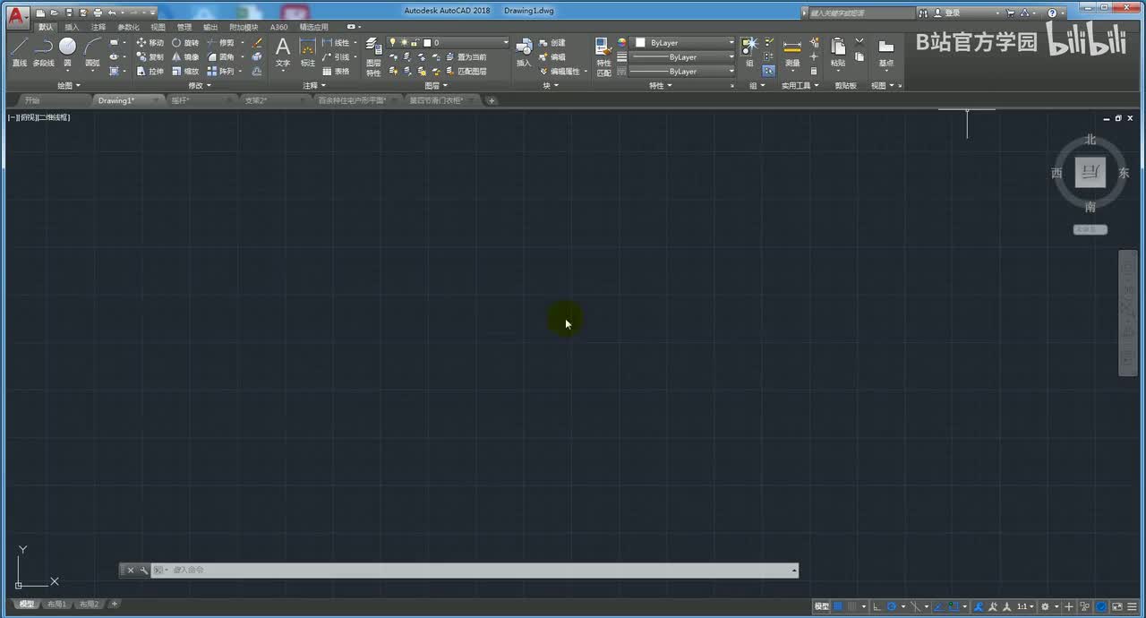This screenshot has height=618, width=1146.
Task: Toggle annotation visibility in status bar
Action: pyautogui.click(x=979, y=606)
